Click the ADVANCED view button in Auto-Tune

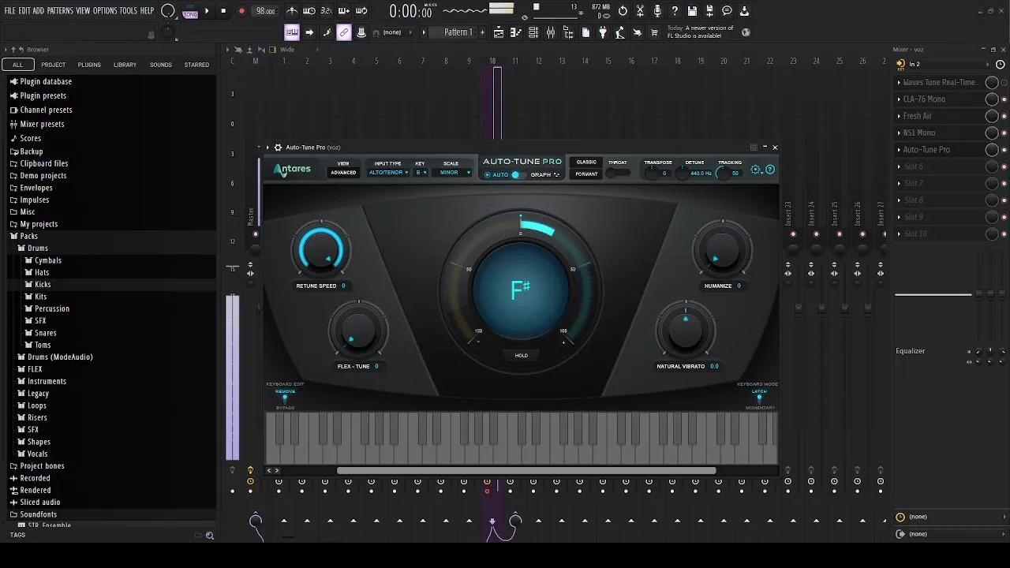343,172
